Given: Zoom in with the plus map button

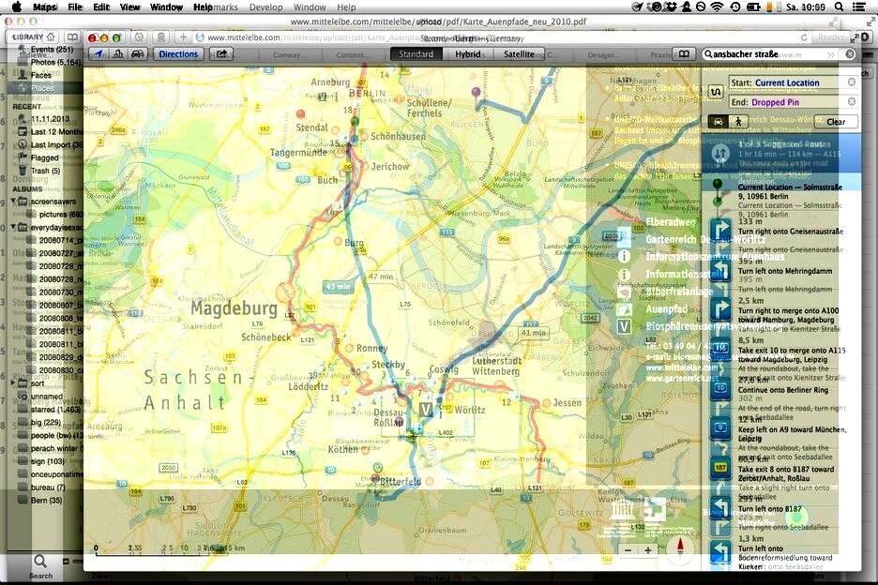Looking at the screenshot, I should pos(648,550).
